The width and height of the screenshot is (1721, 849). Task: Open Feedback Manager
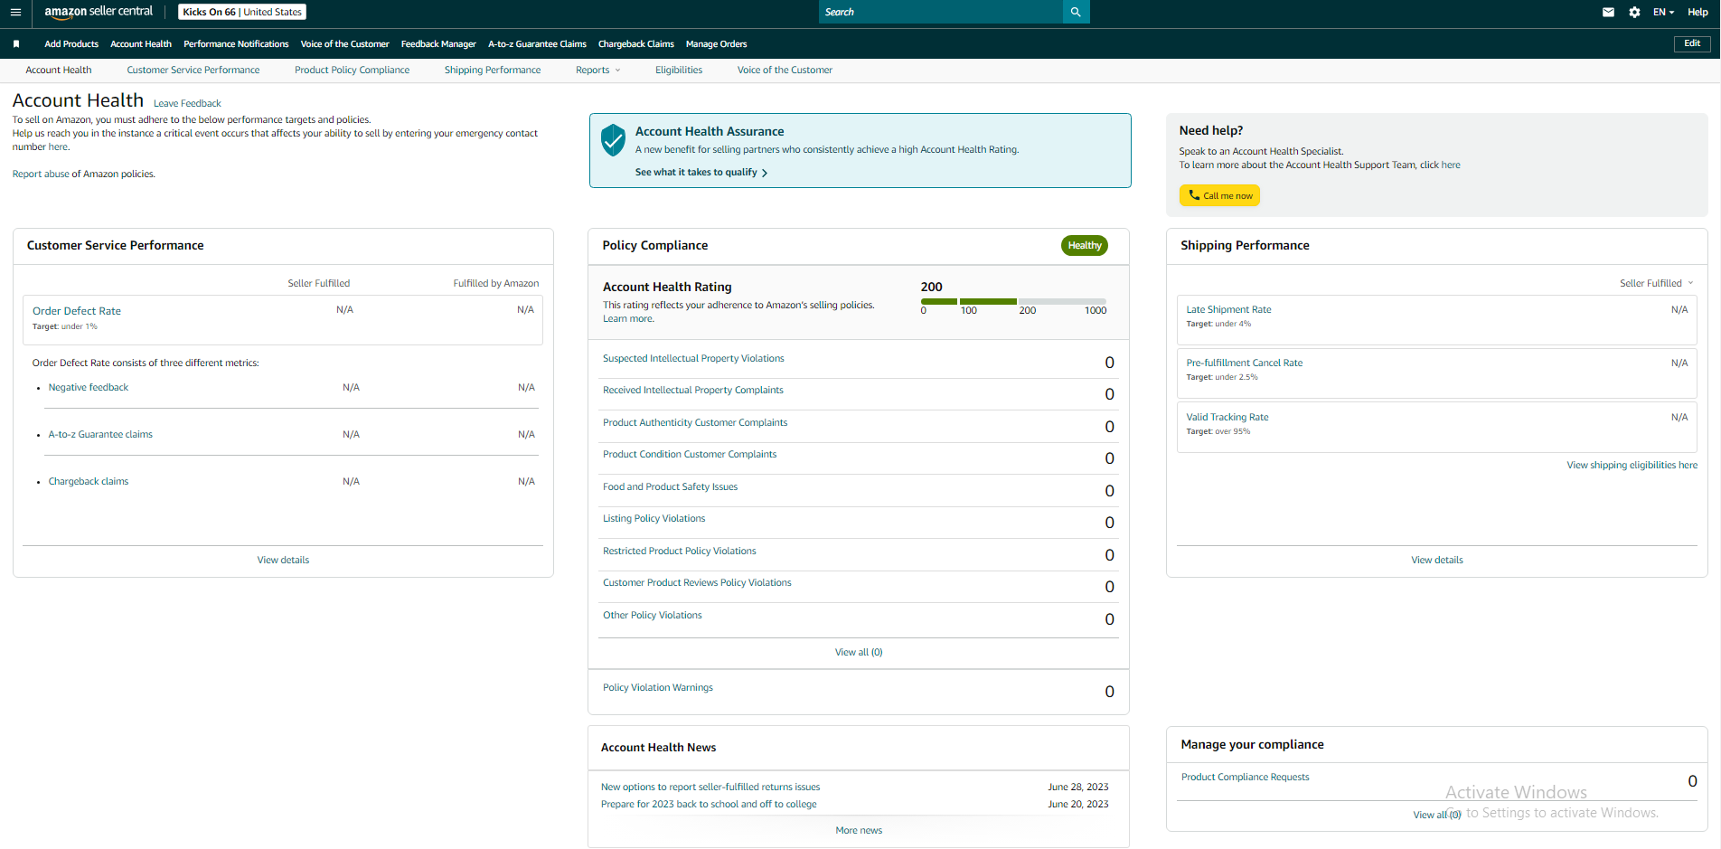coord(438,43)
